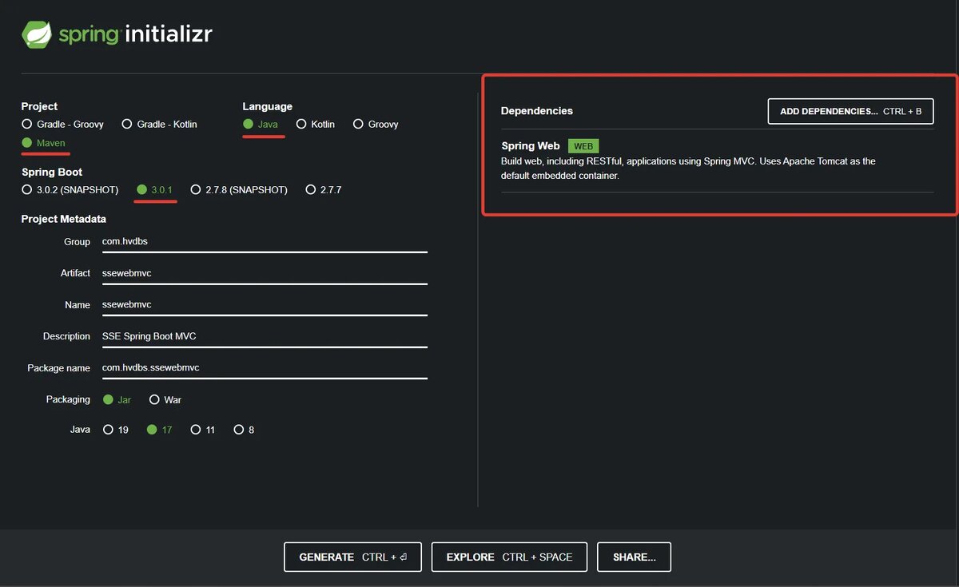This screenshot has width=959, height=587.
Task: Choose Groovy as the language
Action: point(376,125)
